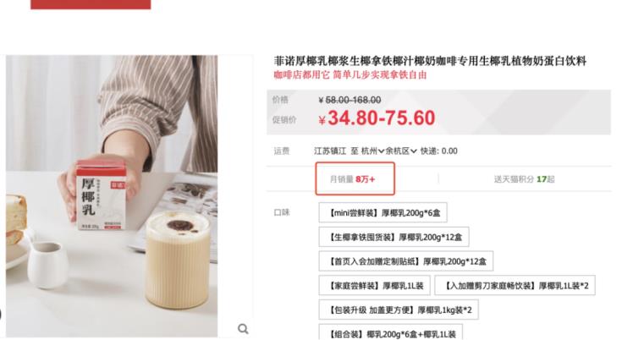Screen dimensions: 622x340
Task: Click the magnifier icon on product image
Action: click(x=243, y=328)
